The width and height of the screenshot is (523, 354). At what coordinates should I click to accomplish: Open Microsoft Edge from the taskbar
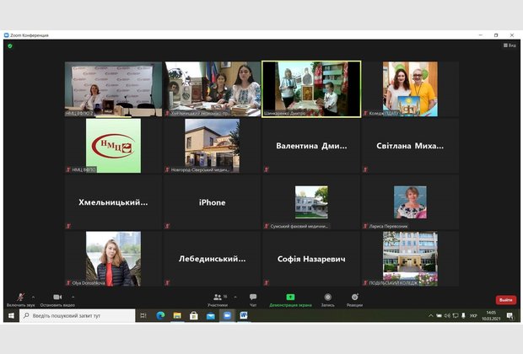point(160,315)
